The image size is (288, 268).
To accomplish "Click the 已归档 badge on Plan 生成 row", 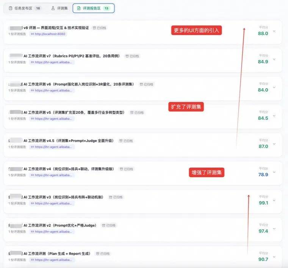I will [103, 254].
